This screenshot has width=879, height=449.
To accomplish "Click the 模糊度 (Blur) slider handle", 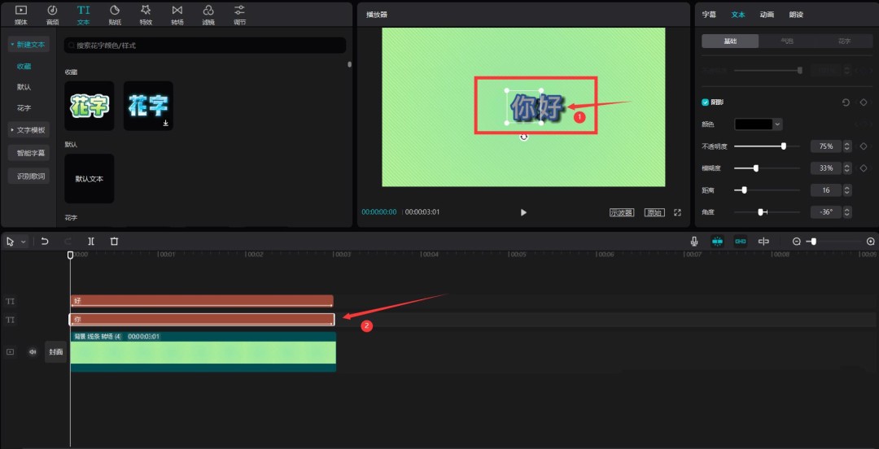I will coord(756,168).
